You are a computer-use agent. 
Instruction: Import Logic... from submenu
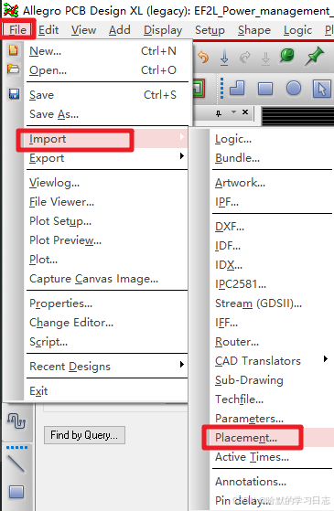tap(272, 139)
